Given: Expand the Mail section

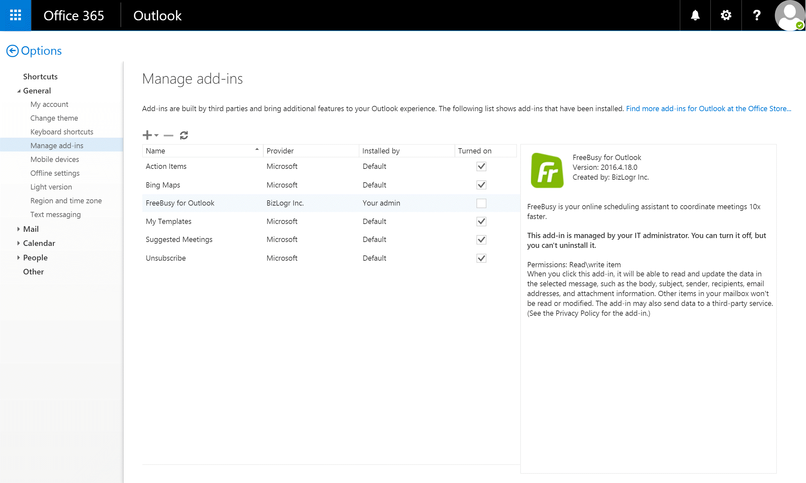Looking at the screenshot, I should click(x=18, y=229).
